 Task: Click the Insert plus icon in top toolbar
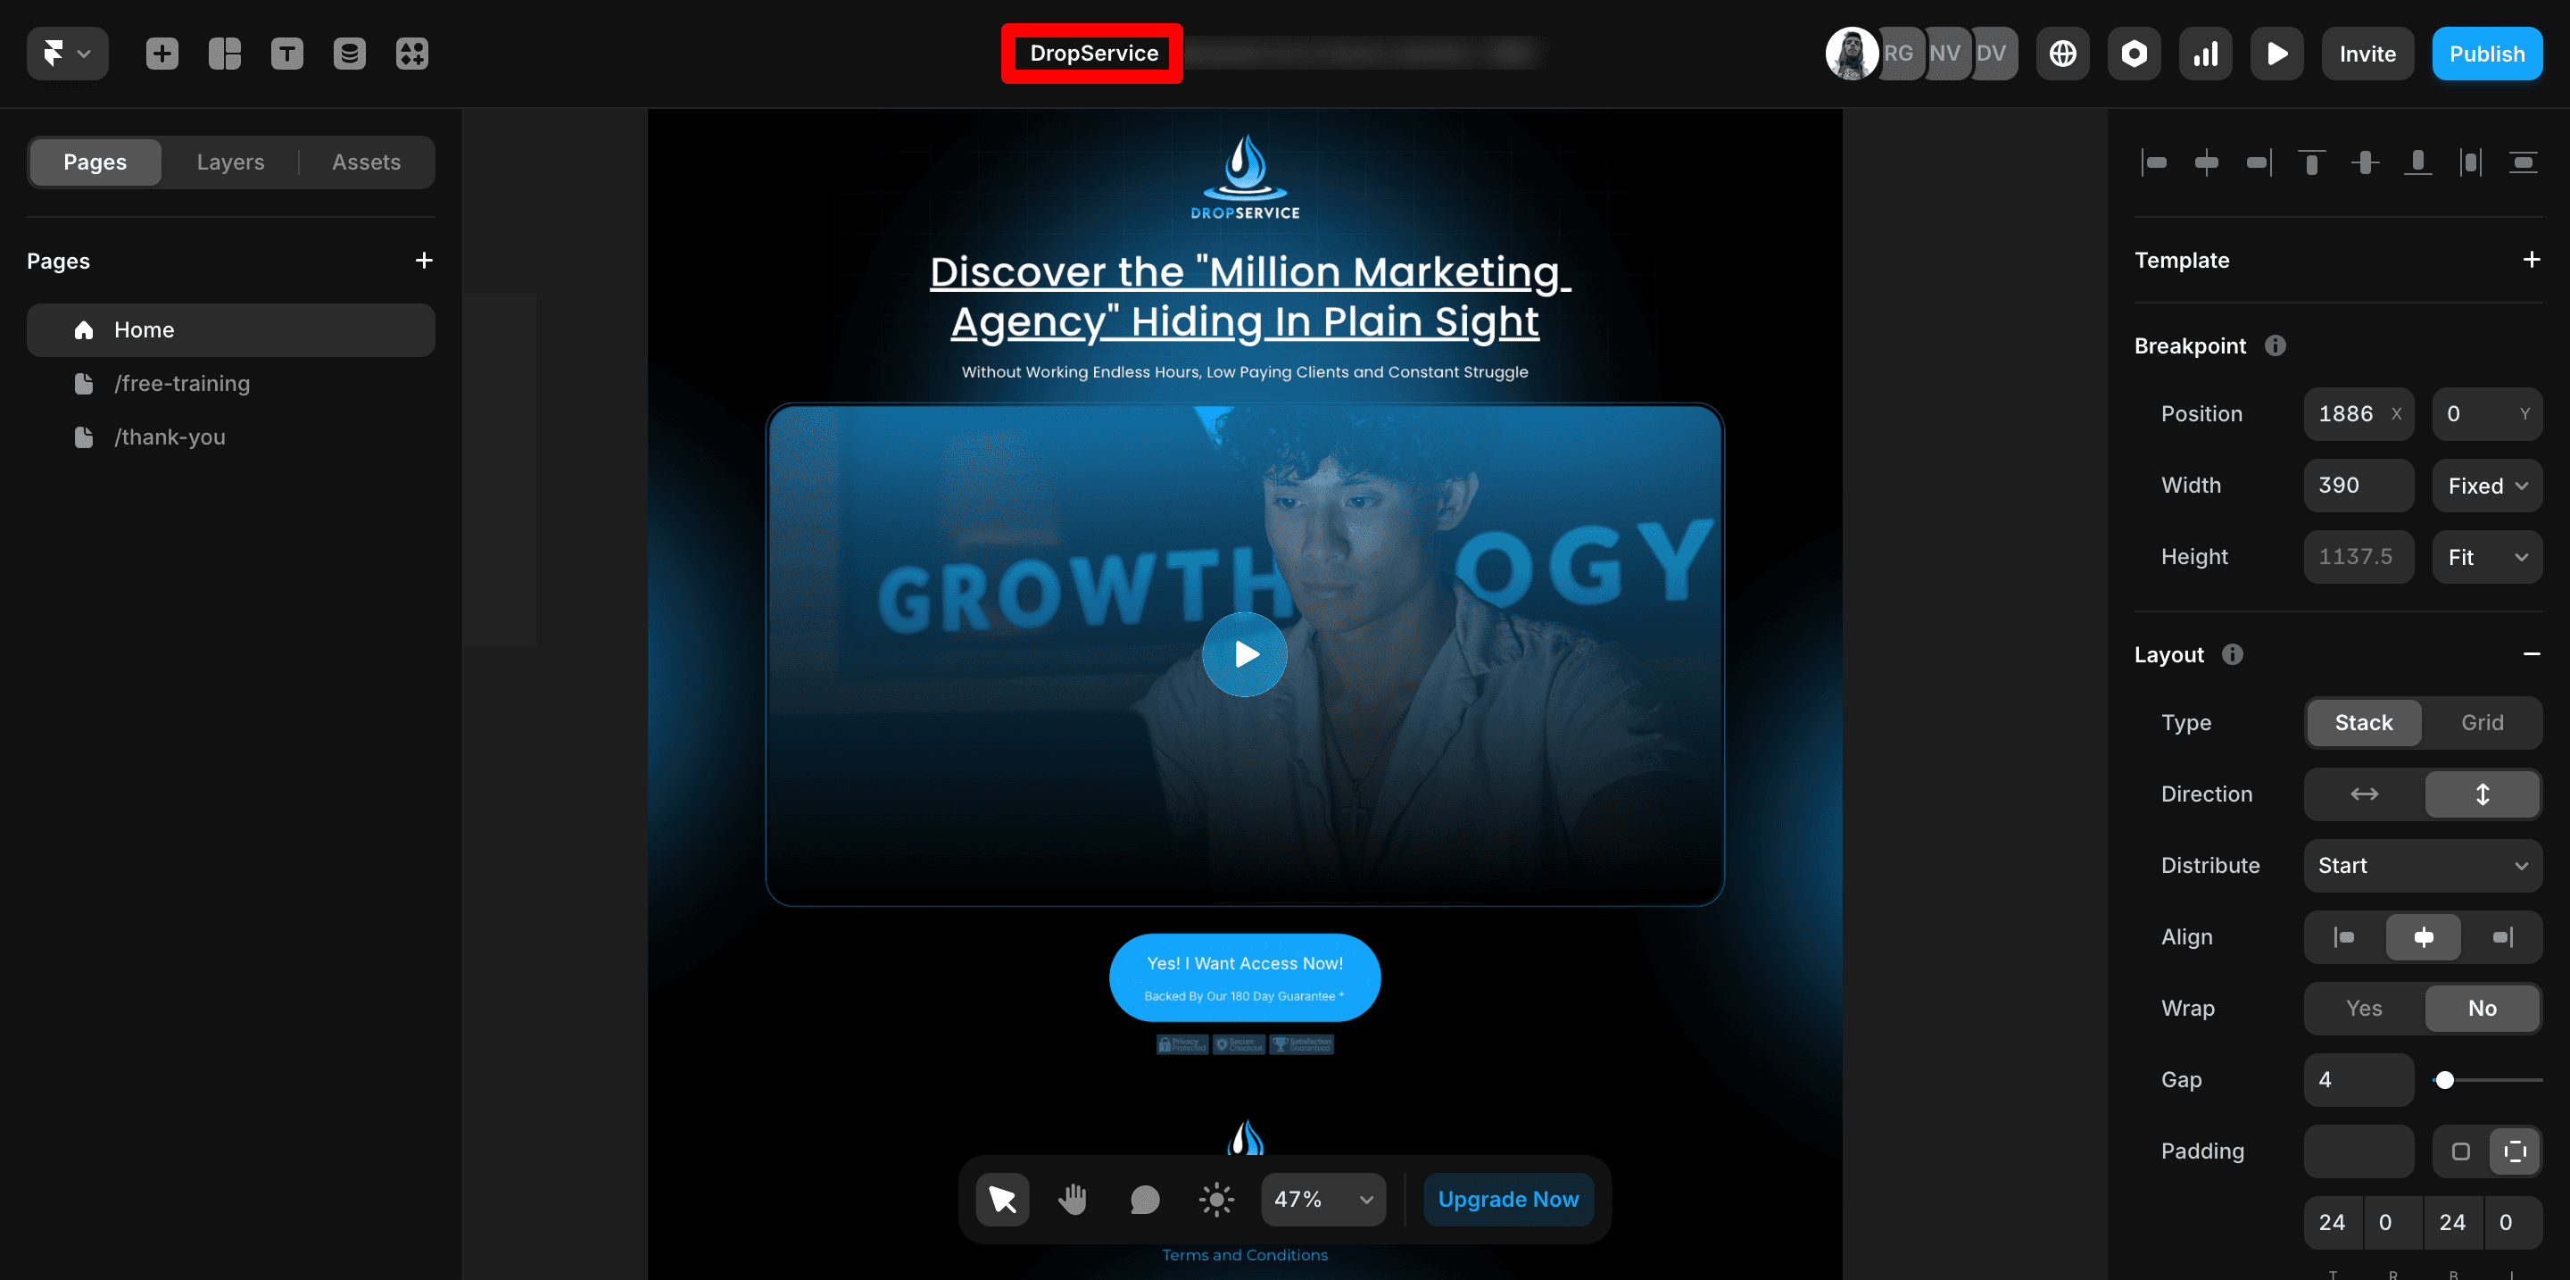click(162, 54)
